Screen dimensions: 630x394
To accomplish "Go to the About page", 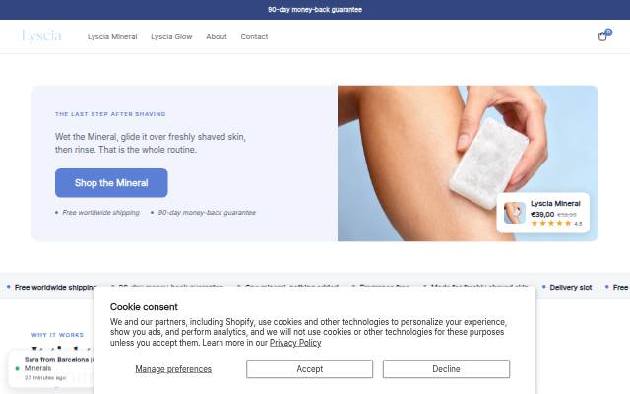I will (217, 37).
